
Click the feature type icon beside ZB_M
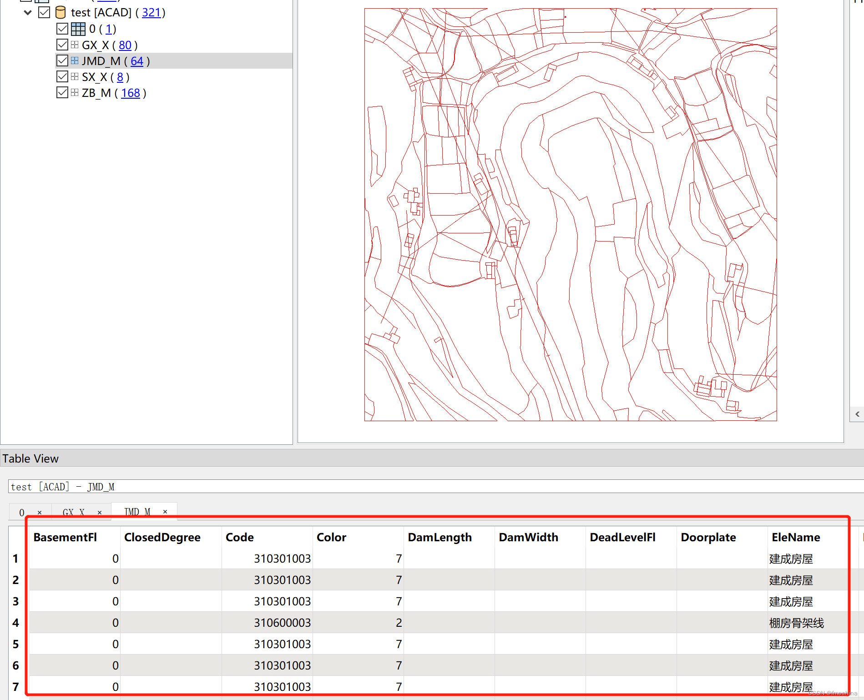click(x=74, y=92)
